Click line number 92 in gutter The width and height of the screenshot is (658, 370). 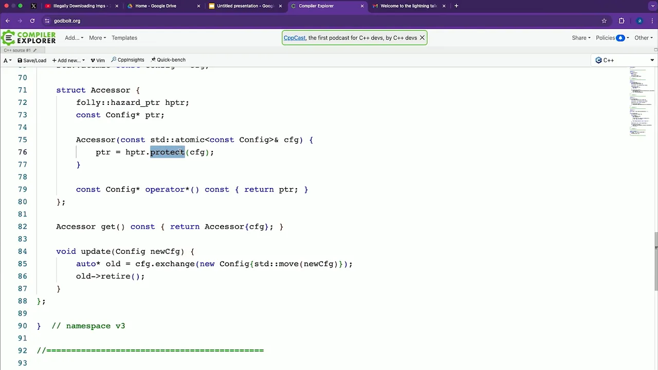(x=23, y=350)
